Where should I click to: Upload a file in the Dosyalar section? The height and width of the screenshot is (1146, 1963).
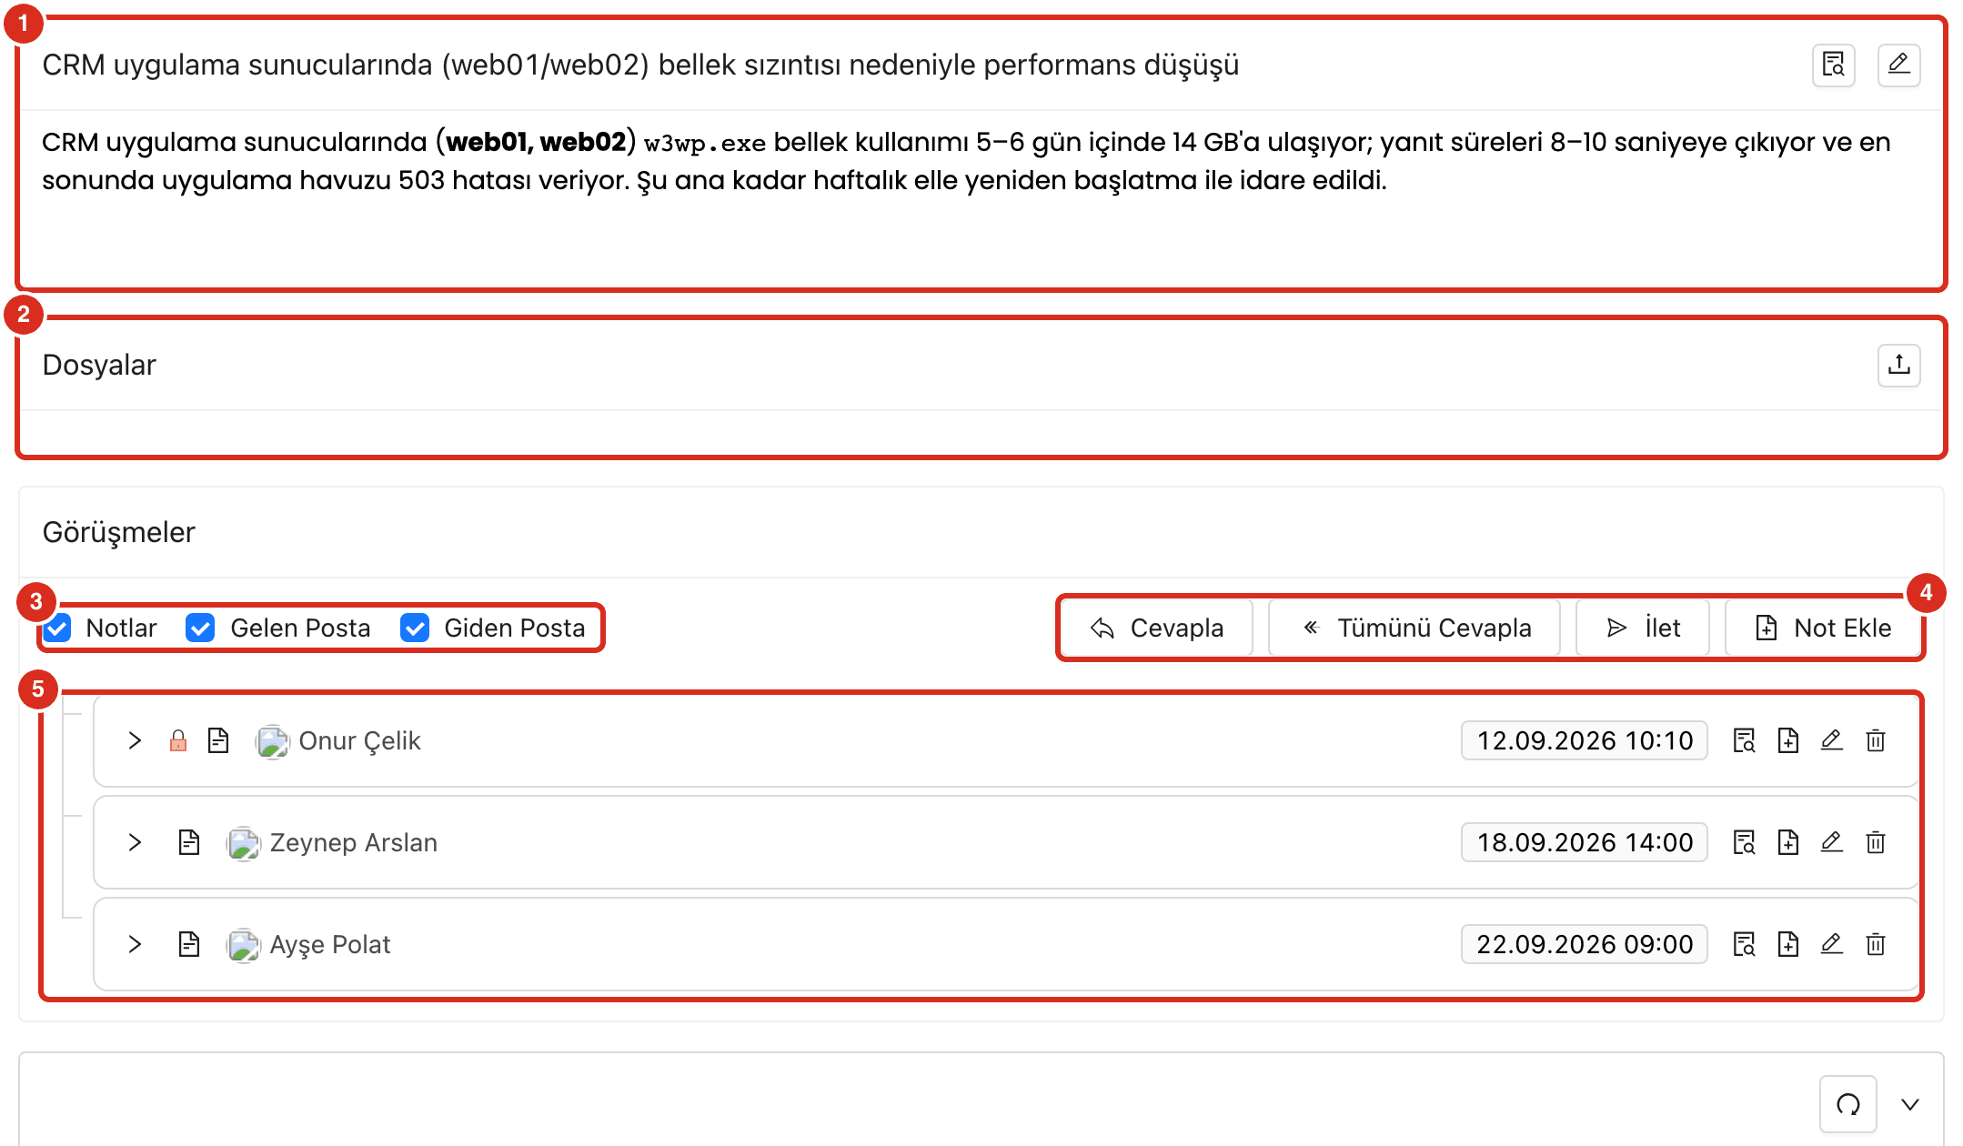pyautogui.click(x=1898, y=366)
